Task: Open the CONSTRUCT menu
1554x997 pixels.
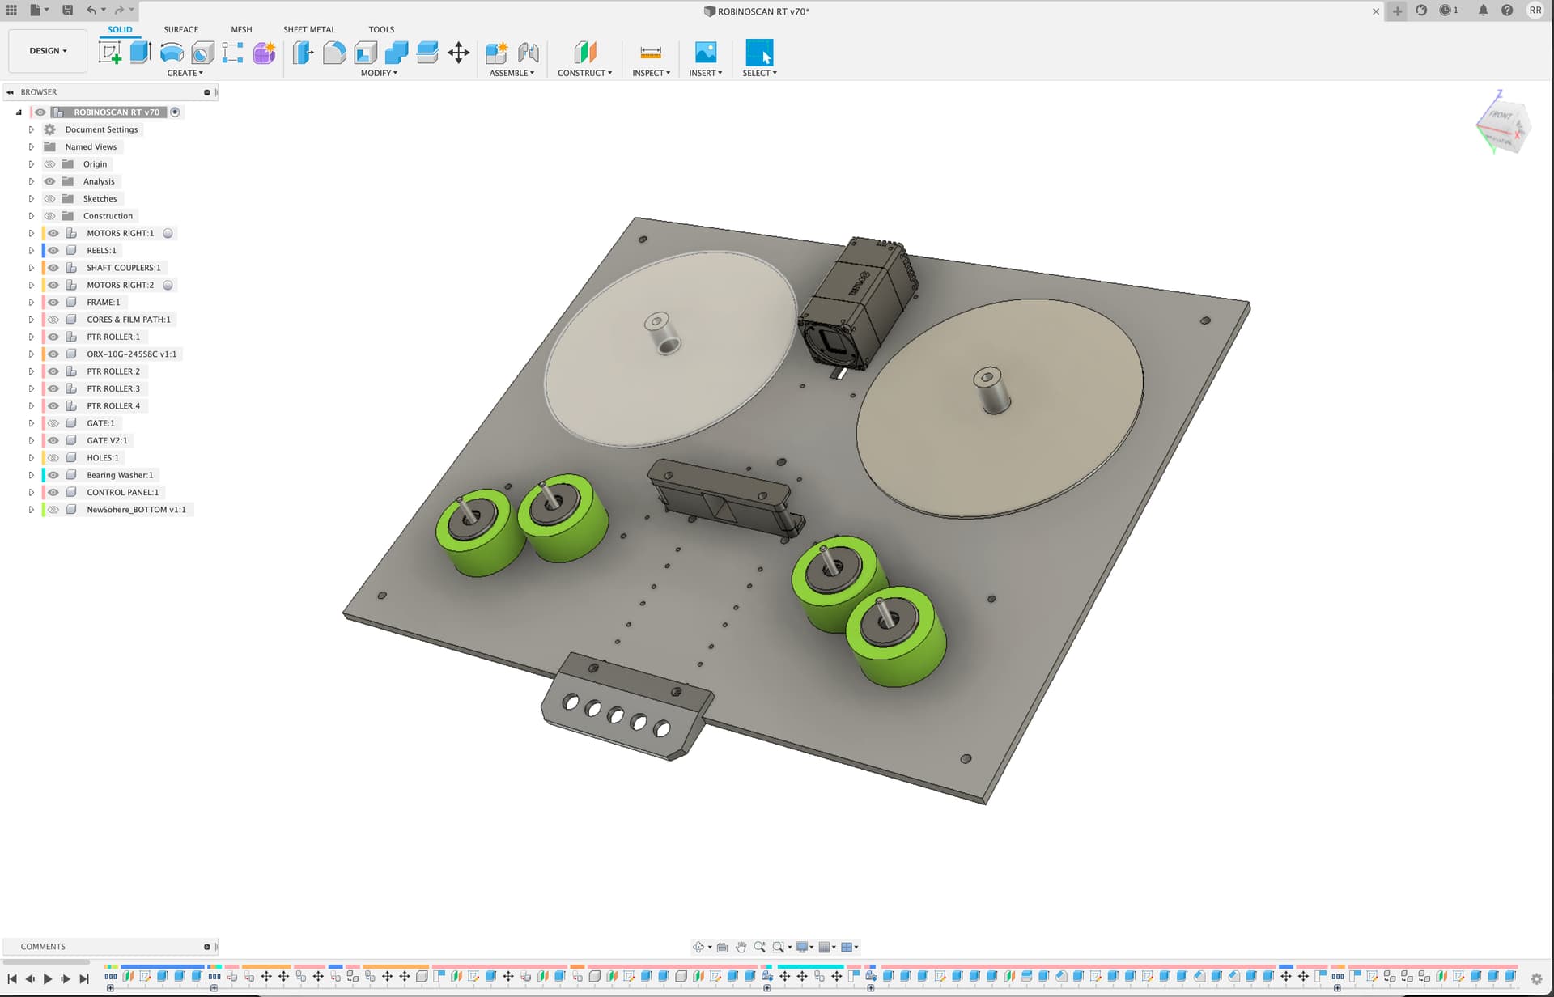Action: pos(584,73)
